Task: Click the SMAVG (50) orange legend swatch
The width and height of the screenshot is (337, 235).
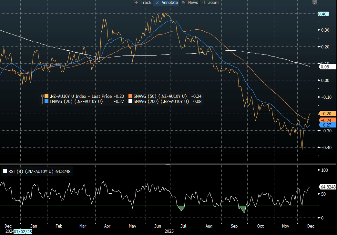Action: click(131, 96)
